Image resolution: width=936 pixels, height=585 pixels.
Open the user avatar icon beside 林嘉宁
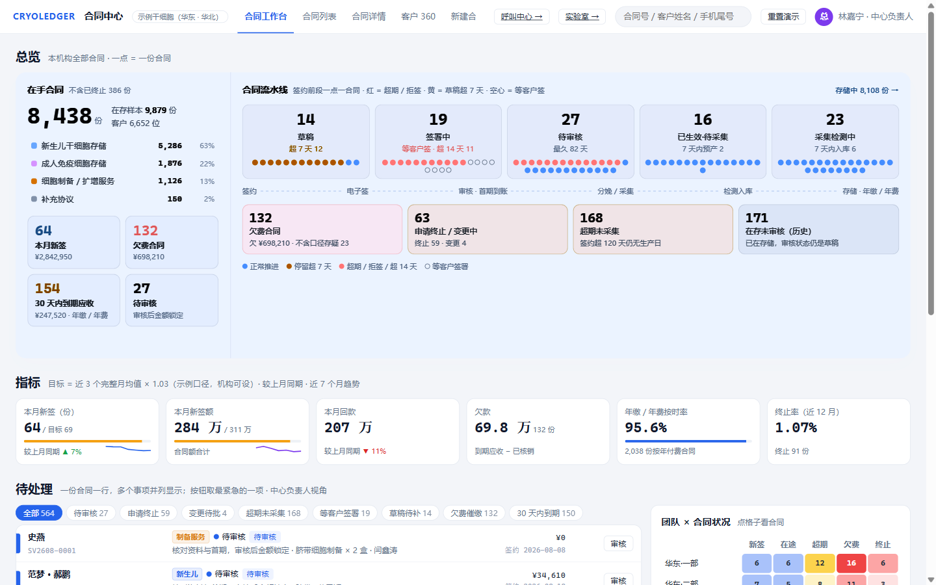pos(824,17)
